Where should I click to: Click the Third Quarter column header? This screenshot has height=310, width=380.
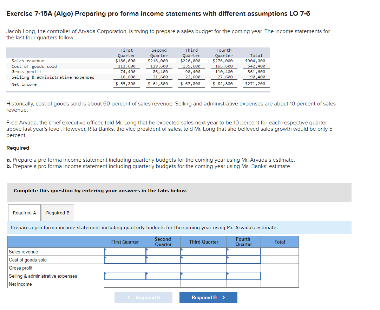(203, 242)
